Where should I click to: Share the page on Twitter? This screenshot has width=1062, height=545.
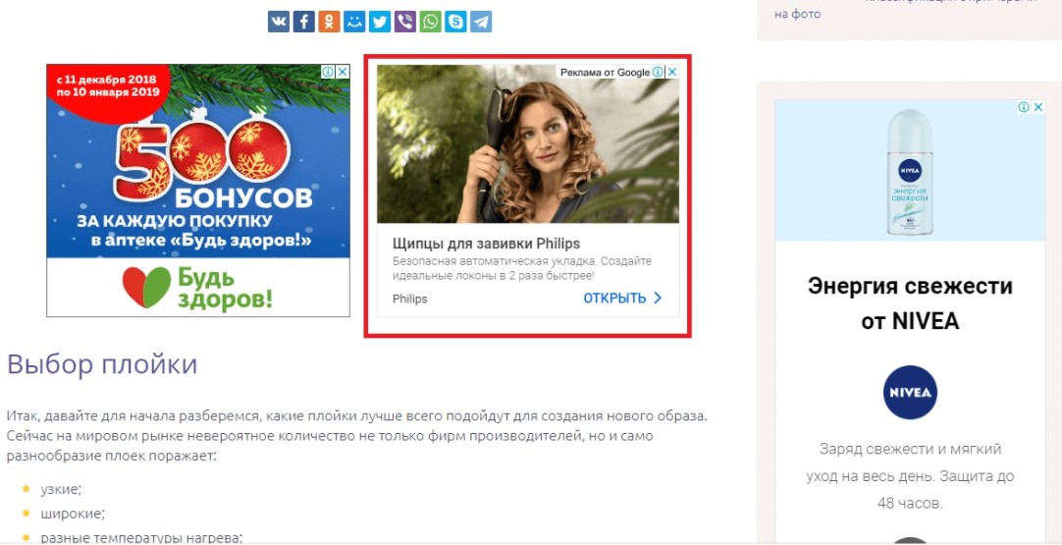pos(379,22)
